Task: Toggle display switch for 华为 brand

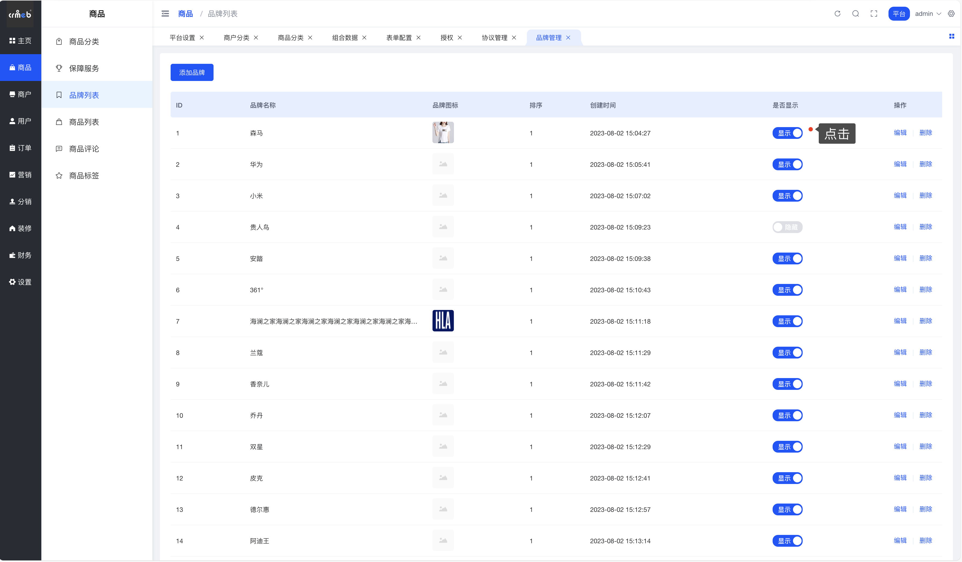Action: 787,164
